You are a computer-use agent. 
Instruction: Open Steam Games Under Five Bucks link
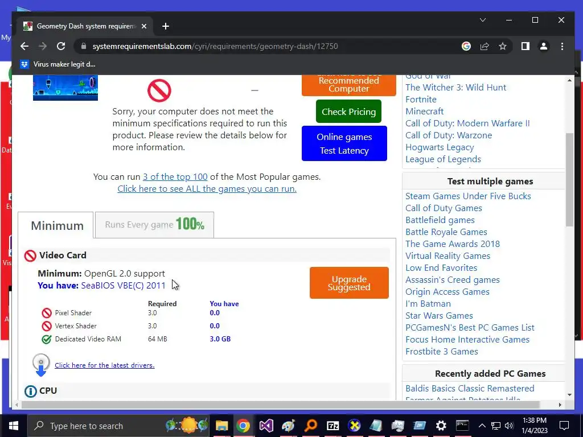468,196
